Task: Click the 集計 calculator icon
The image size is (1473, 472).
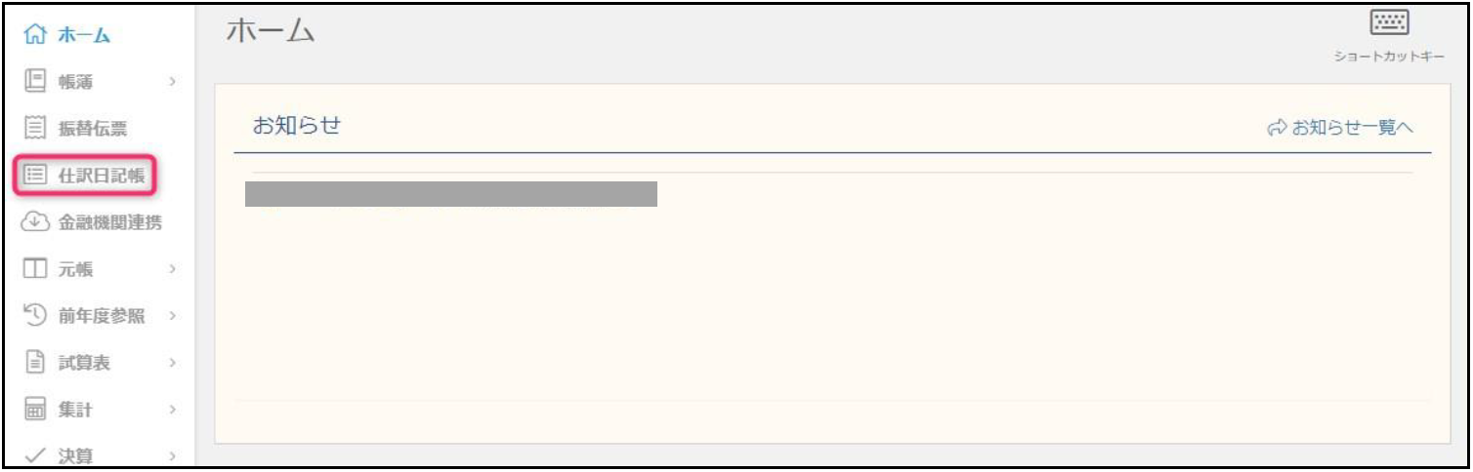Action: click(x=34, y=411)
